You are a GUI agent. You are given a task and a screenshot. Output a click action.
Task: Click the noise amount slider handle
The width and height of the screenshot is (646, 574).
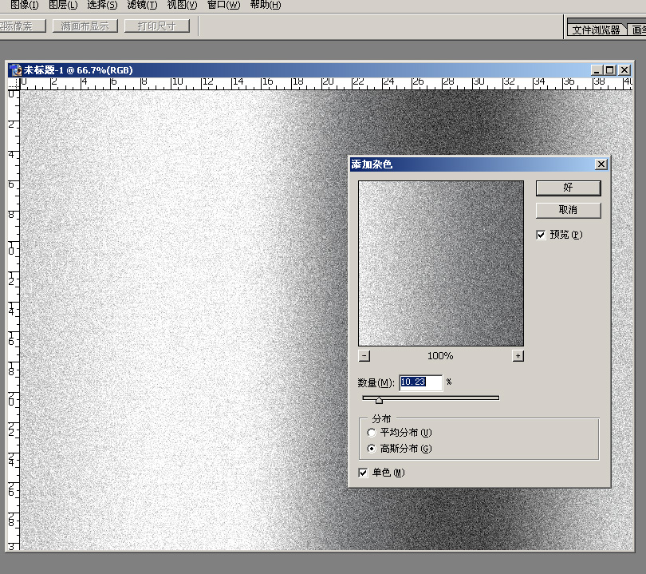(x=379, y=400)
